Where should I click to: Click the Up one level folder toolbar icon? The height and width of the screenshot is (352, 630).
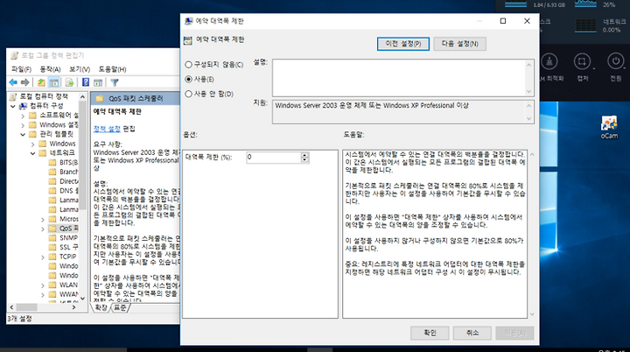tap(41, 82)
